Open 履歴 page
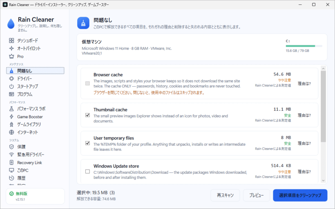The height and width of the screenshot is (209, 335). point(35,178)
